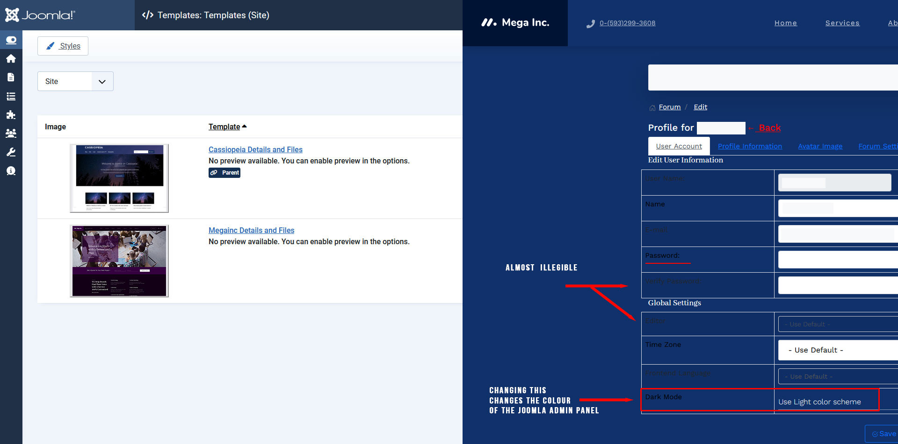The image size is (898, 444).
Task: Switch to the Profile Information tab
Action: pos(750,146)
